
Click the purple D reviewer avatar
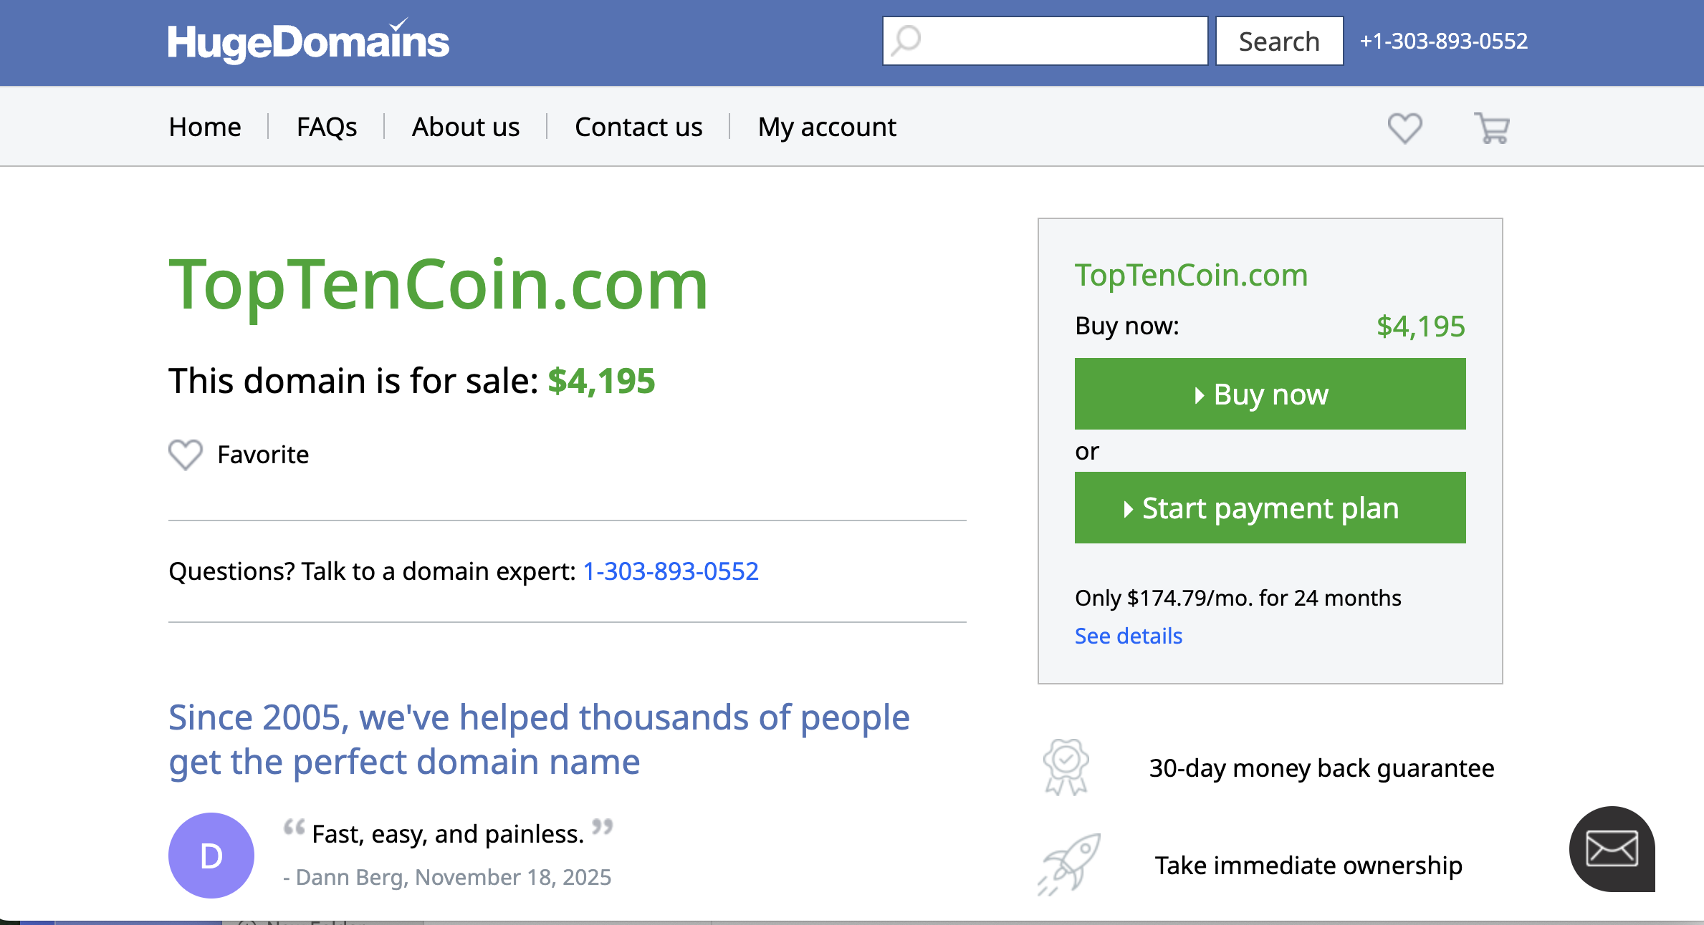click(211, 856)
